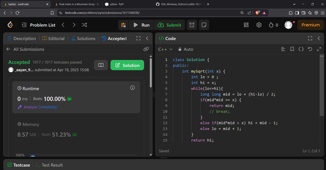Click the share page icon
Image resolution: width=326 pixels, height=170 pixels.
coord(249,13)
